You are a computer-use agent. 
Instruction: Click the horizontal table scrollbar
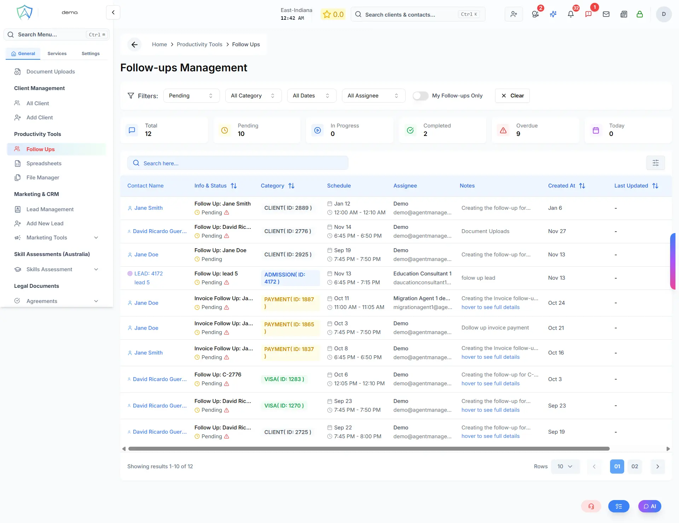coord(368,449)
